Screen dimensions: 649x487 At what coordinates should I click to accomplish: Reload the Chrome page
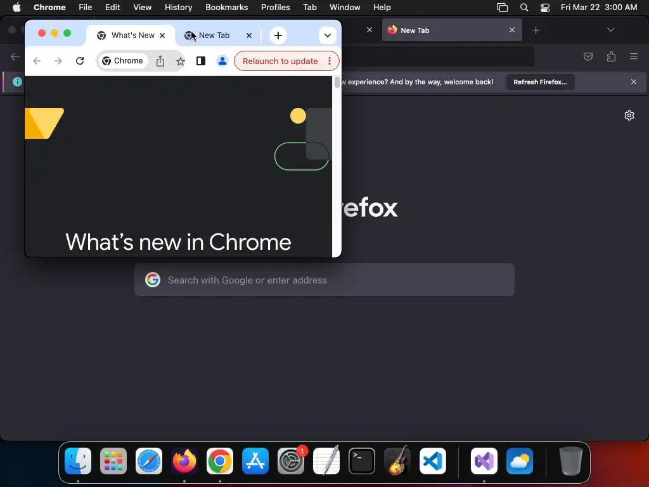click(x=80, y=61)
